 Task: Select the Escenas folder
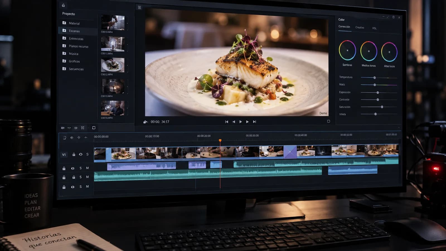[78, 31]
